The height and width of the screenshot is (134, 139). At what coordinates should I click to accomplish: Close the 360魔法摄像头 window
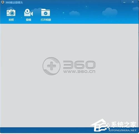tap(133, 2)
